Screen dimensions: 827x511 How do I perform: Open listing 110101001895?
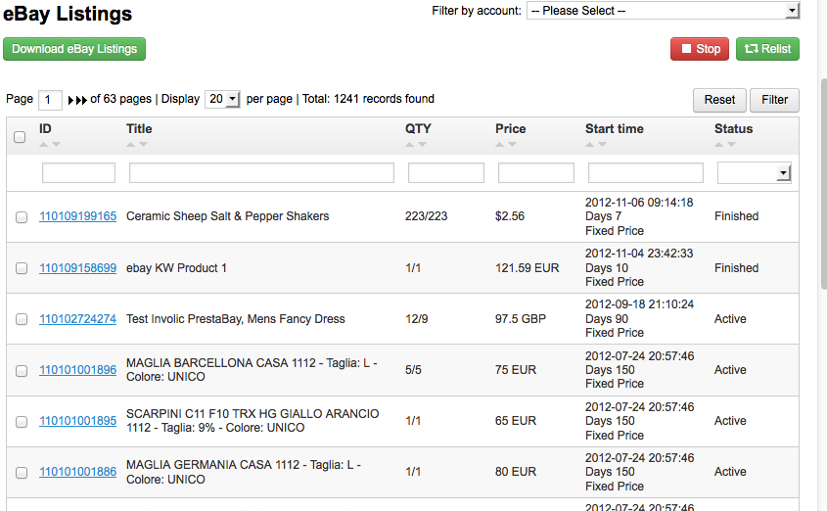tap(77, 421)
